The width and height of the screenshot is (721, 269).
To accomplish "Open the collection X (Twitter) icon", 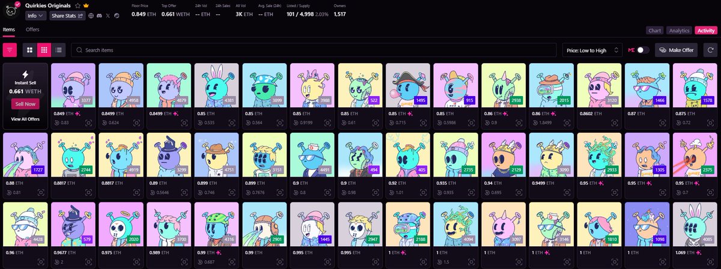I will coord(108,16).
